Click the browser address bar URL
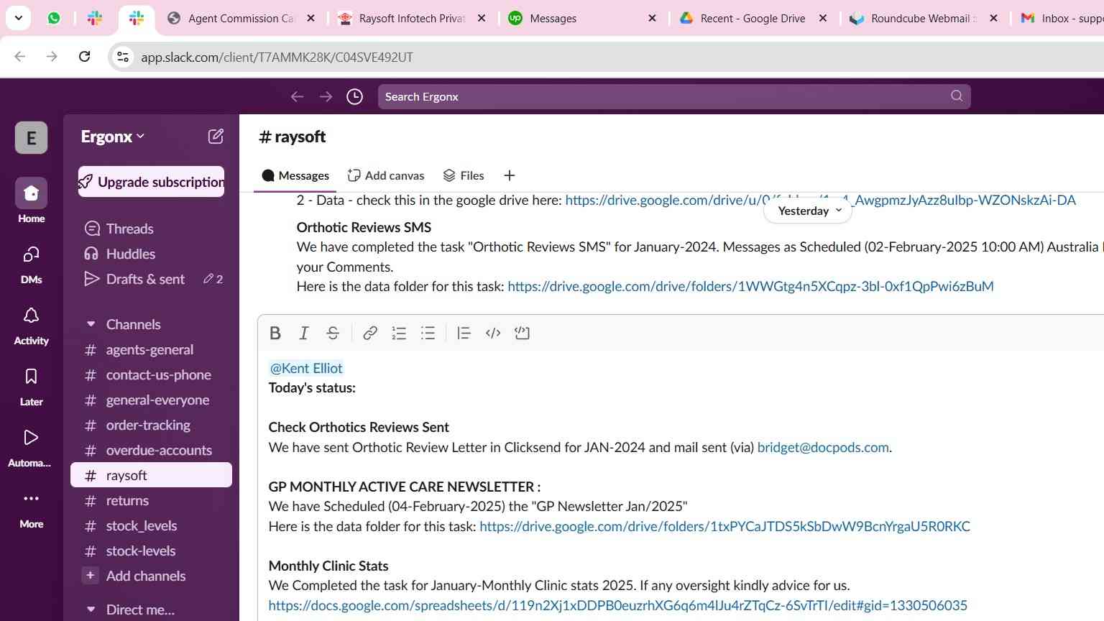1104x621 pixels. point(277,57)
